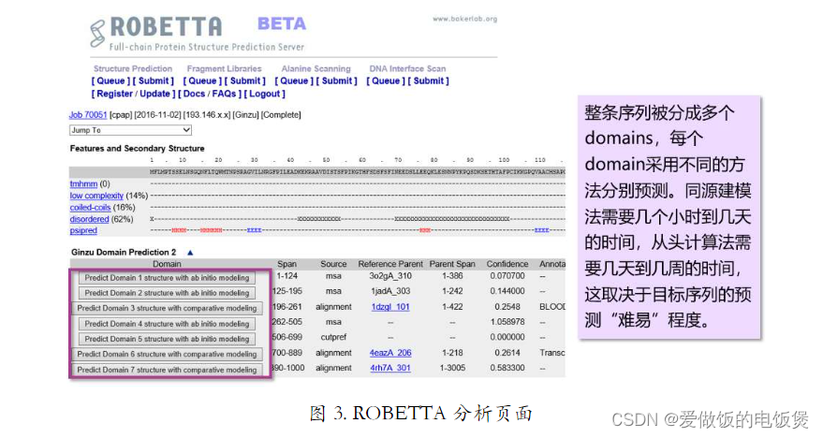Select parent span 1-386

(x=452, y=276)
